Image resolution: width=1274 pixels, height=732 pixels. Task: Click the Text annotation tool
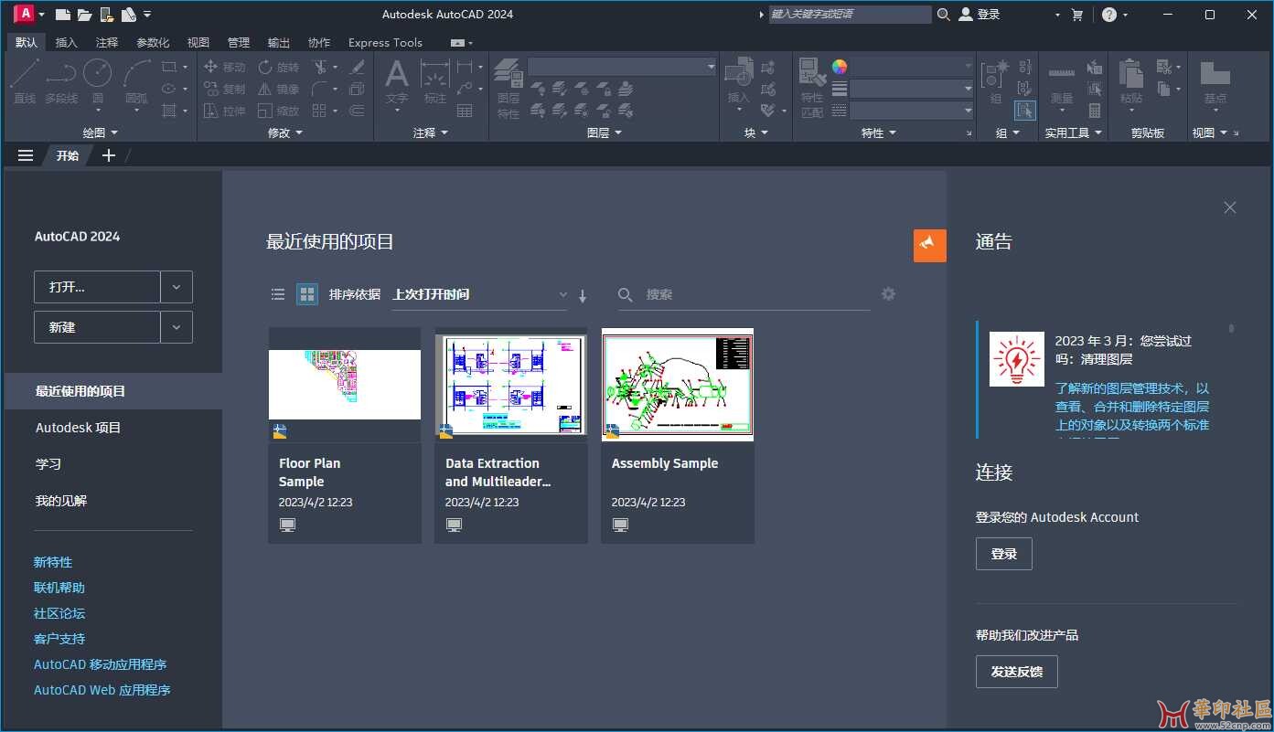point(396,80)
